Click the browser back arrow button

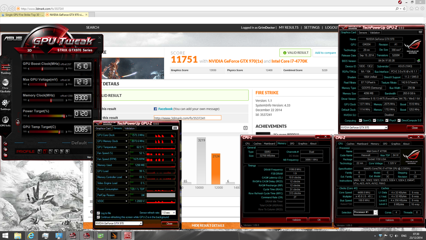click(4, 9)
